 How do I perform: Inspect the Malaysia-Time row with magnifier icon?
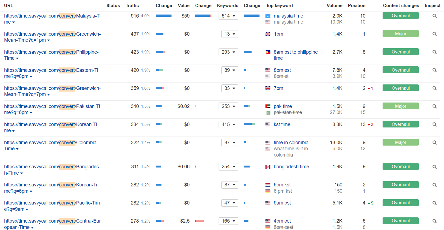(x=434, y=16)
